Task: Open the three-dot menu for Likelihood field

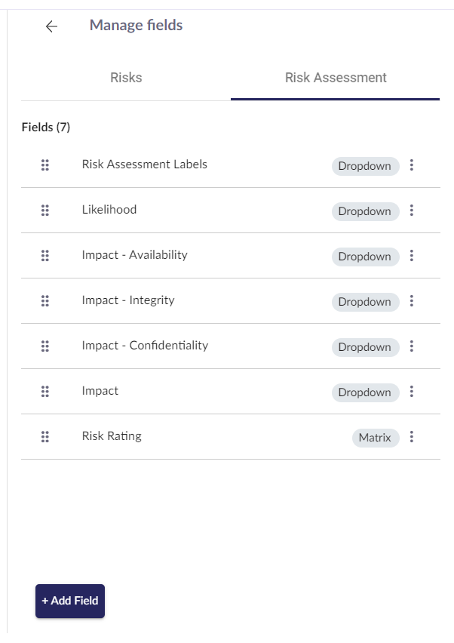Action: click(411, 211)
